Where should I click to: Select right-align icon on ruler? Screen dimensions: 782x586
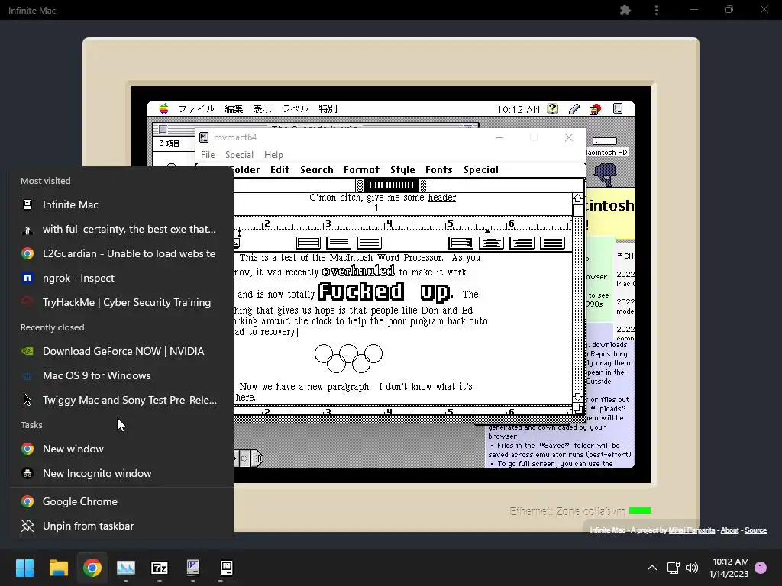pos(522,243)
